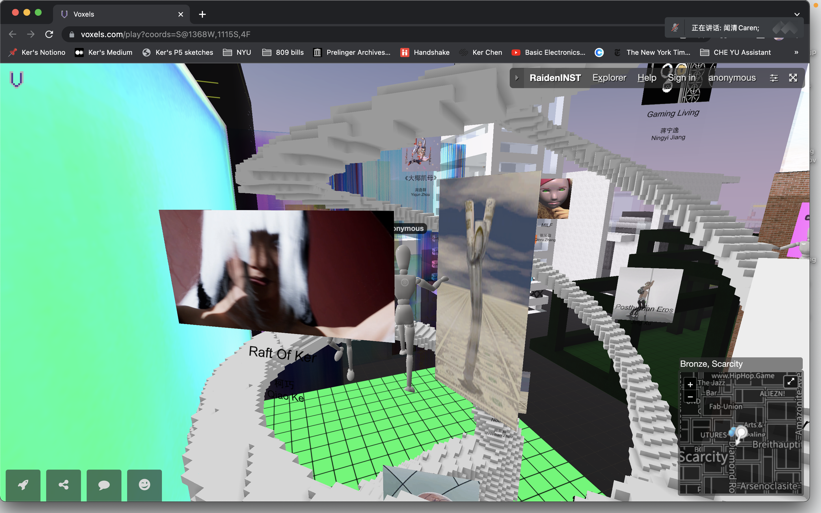Image resolution: width=821 pixels, height=513 pixels.
Task: Open the tab search chevron dropdown
Action: 797,14
